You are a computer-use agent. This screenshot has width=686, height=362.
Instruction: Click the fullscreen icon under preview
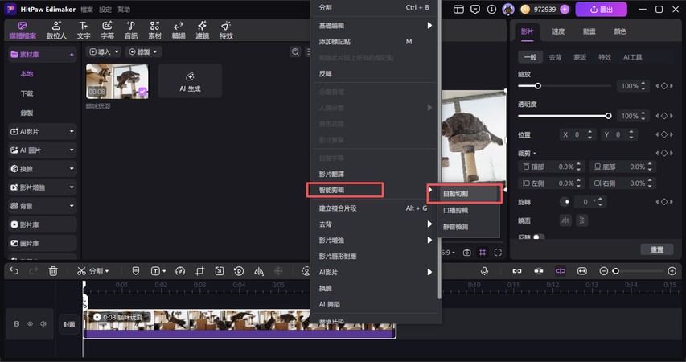pyautogui.click(x=498, y=253)
